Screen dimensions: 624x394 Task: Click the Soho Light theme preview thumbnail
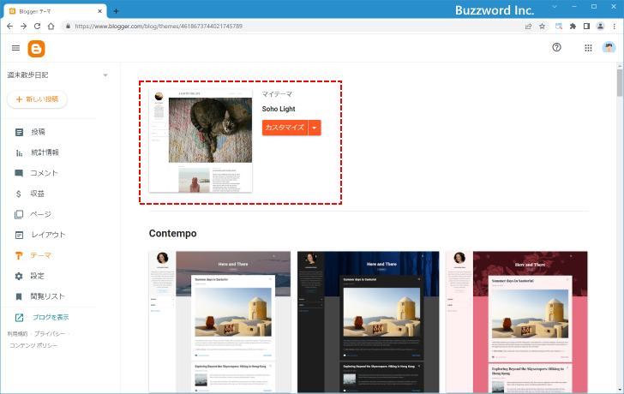(x=201, y=141)
